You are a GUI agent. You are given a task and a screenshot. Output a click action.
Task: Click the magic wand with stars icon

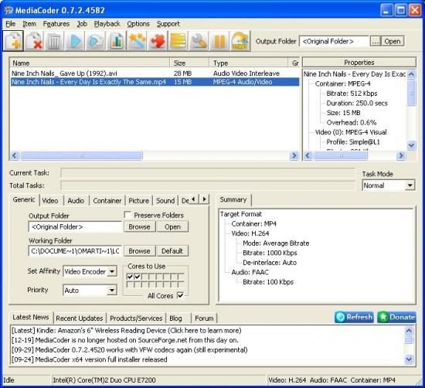point(137,41)
